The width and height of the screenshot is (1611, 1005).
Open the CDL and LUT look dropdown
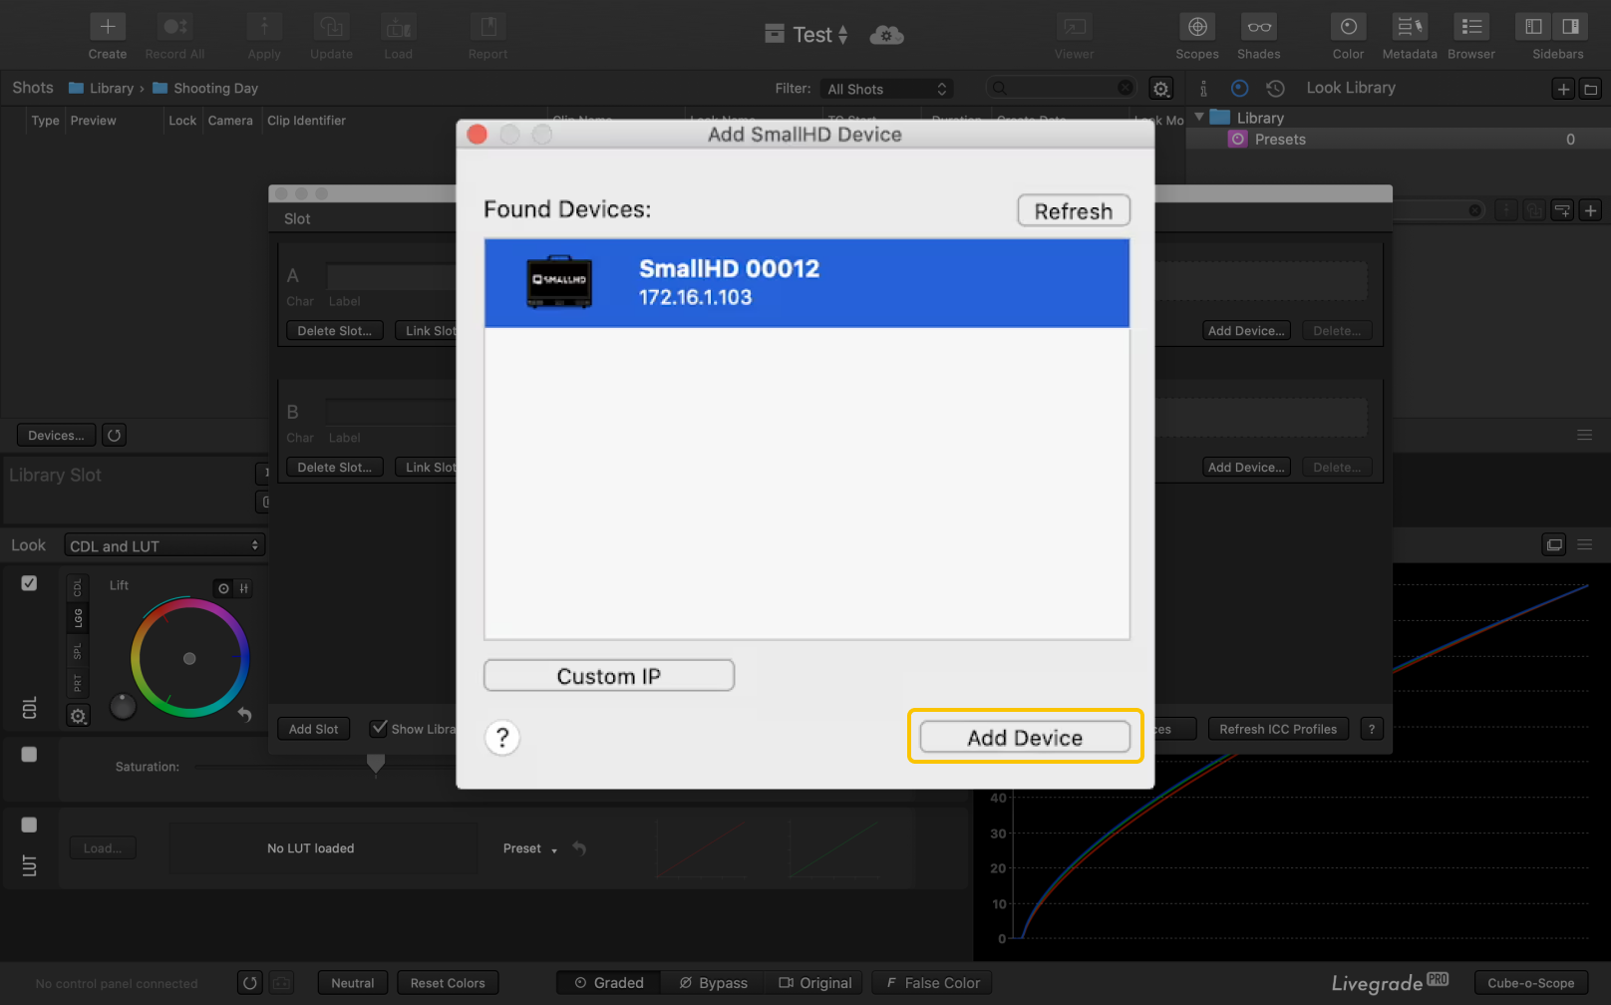pos(164,546)
